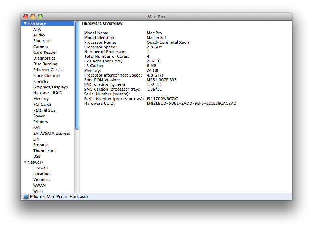Screen dimensions: 313x229
Task: Show Camera information
Action: tap(41, 47)
